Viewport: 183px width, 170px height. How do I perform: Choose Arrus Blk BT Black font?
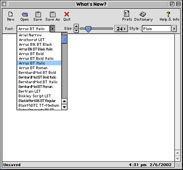pos(39,45)
